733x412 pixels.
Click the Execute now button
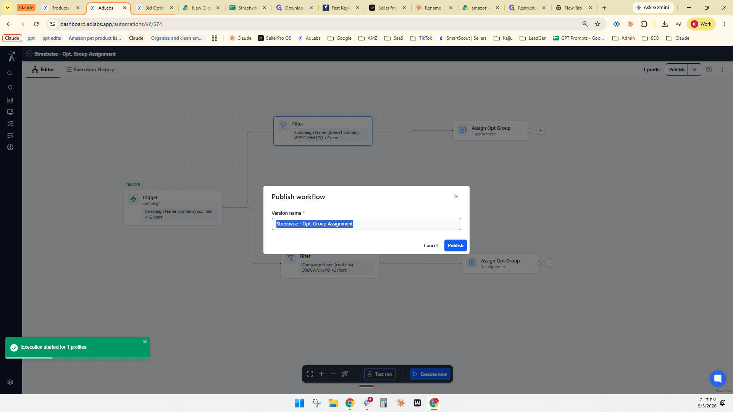click(x=430, y=374)
